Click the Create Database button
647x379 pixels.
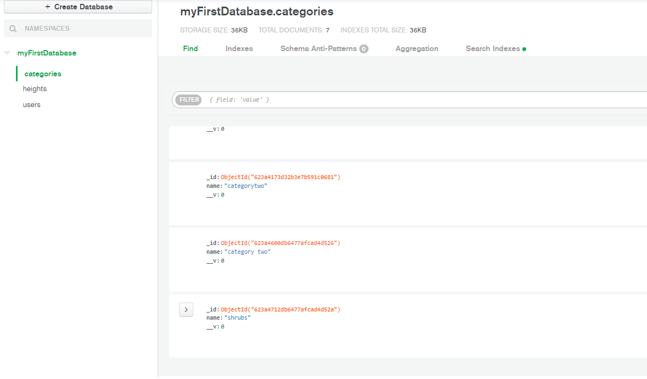78,7
